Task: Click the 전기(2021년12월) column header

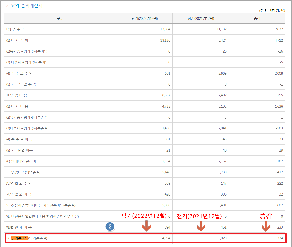Action: 200,18
